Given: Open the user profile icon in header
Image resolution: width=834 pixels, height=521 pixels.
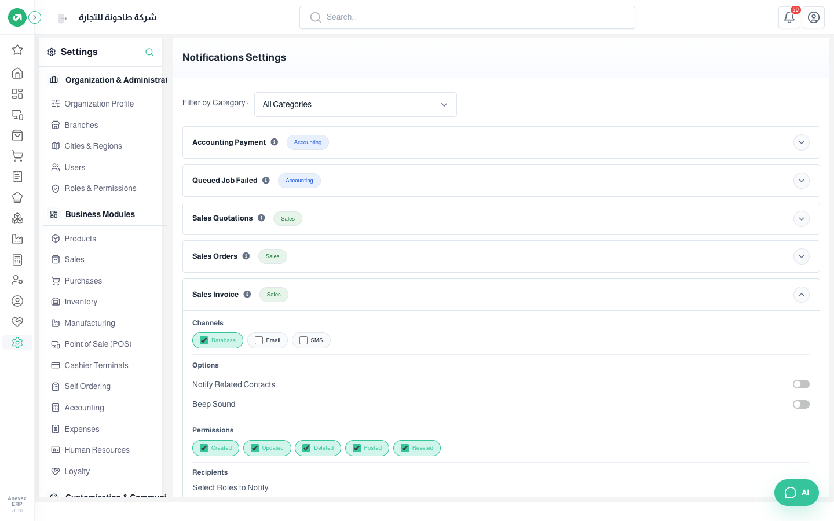Looking at the screenshot, I should (x=814, y=17).
